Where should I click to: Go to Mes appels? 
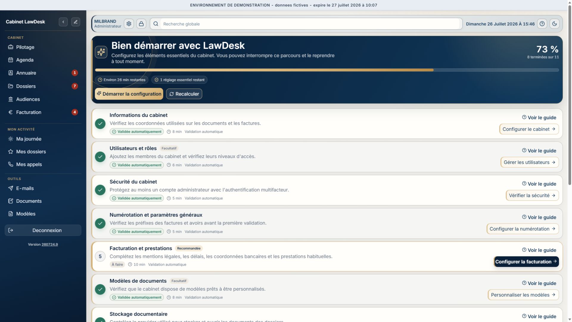(x=43, y=164)
